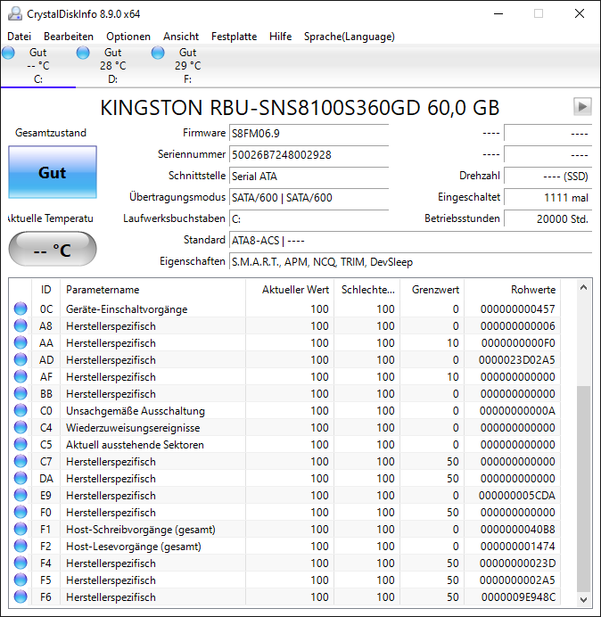Click the Grenzwert column header

pos(432,290)
